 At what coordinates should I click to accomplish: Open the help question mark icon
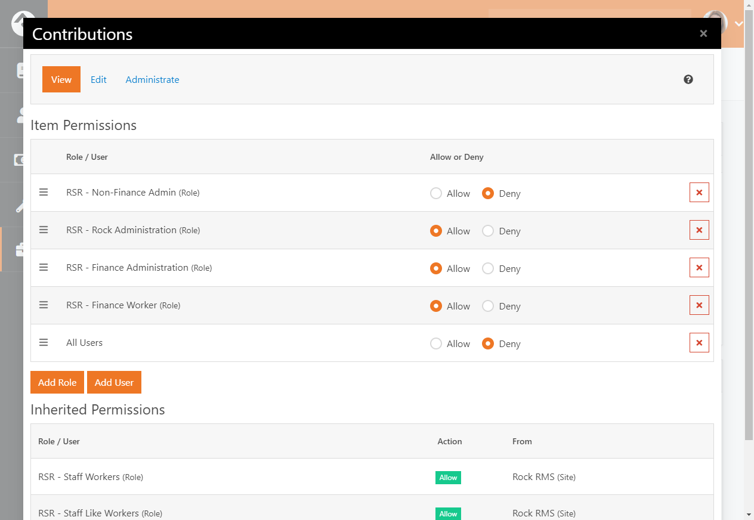click(x=688, y=79)
